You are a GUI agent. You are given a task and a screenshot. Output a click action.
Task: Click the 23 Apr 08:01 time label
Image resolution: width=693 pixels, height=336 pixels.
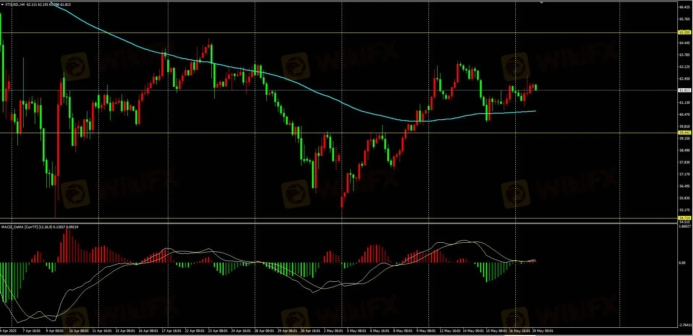coord(218,331)
